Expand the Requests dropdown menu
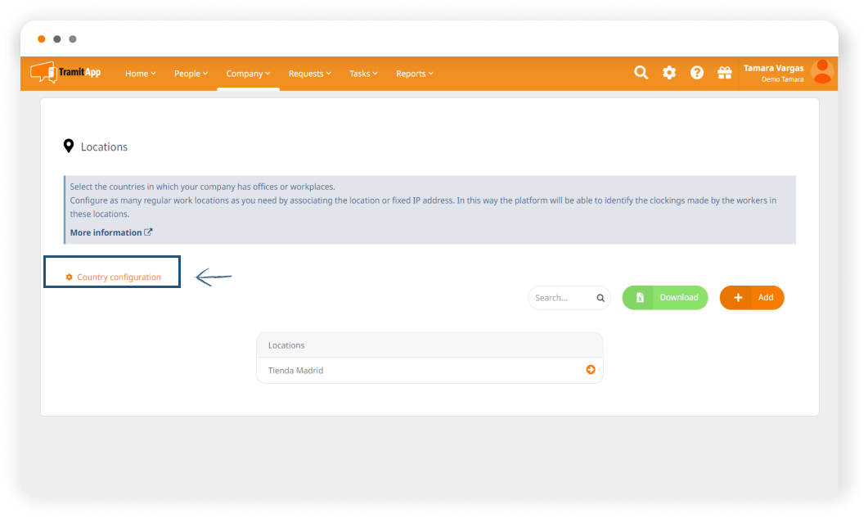Viewport: 868px width, 518px height. (x=309, y=74)
